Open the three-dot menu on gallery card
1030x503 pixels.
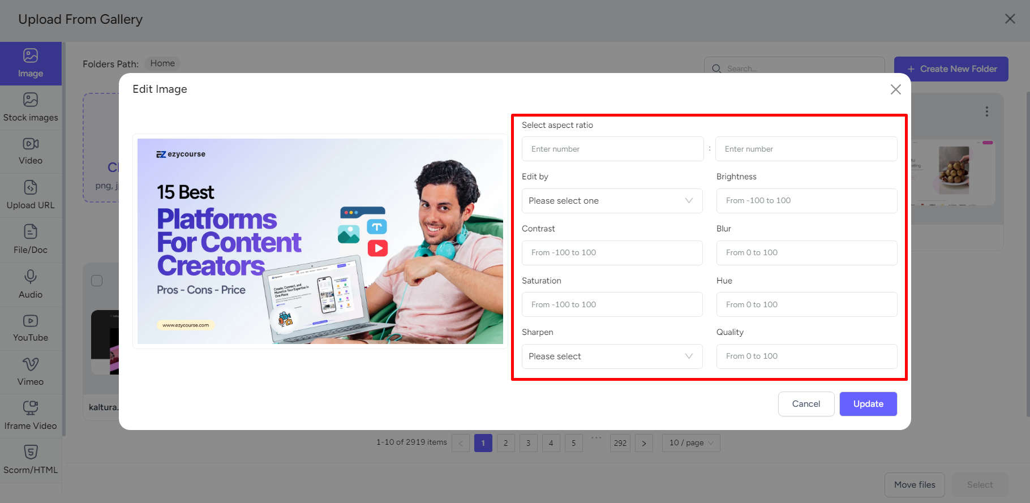987,111
